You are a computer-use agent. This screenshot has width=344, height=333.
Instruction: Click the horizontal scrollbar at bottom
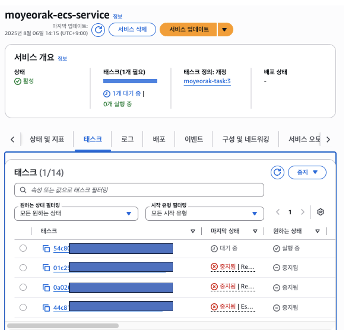click(63, 326)
